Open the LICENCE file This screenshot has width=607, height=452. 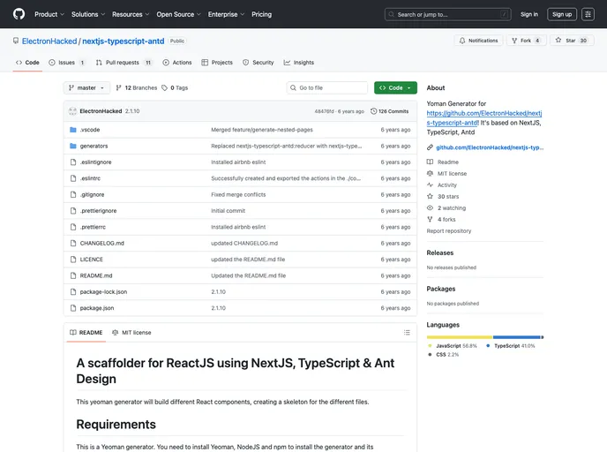(x=92, y=260)
